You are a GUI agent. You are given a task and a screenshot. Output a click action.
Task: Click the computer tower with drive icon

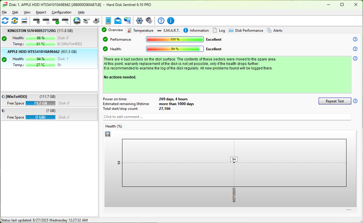coord(96,21)
